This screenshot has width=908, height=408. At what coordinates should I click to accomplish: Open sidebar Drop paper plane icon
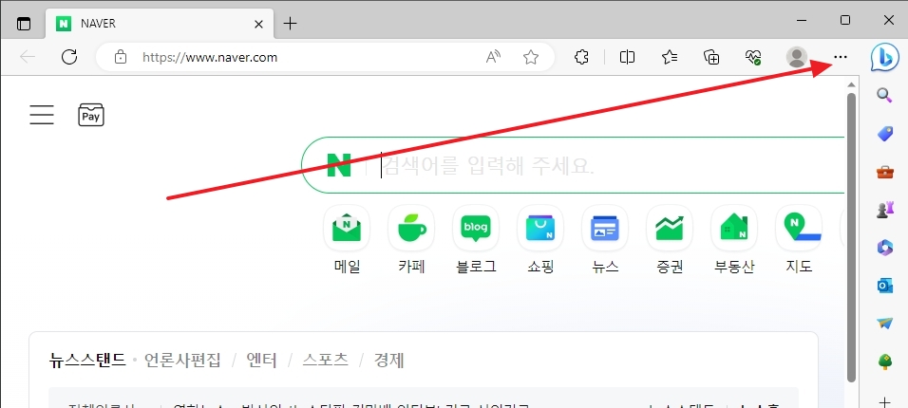point(885,324)
